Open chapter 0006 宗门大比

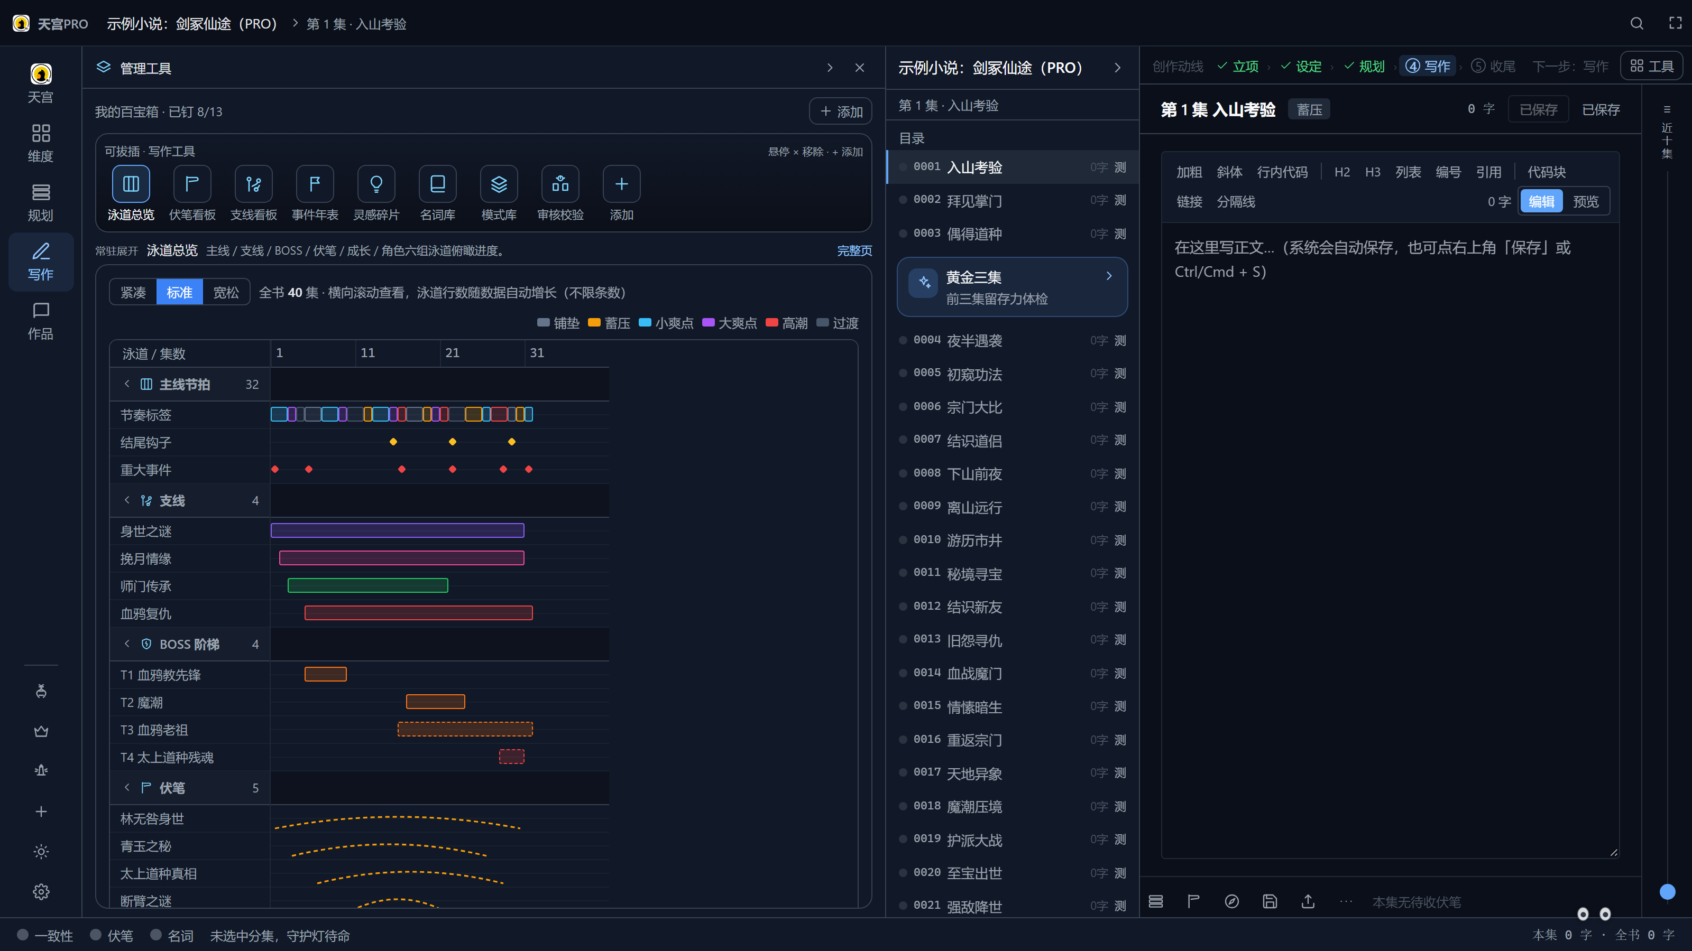click(x=1012, y=407)
